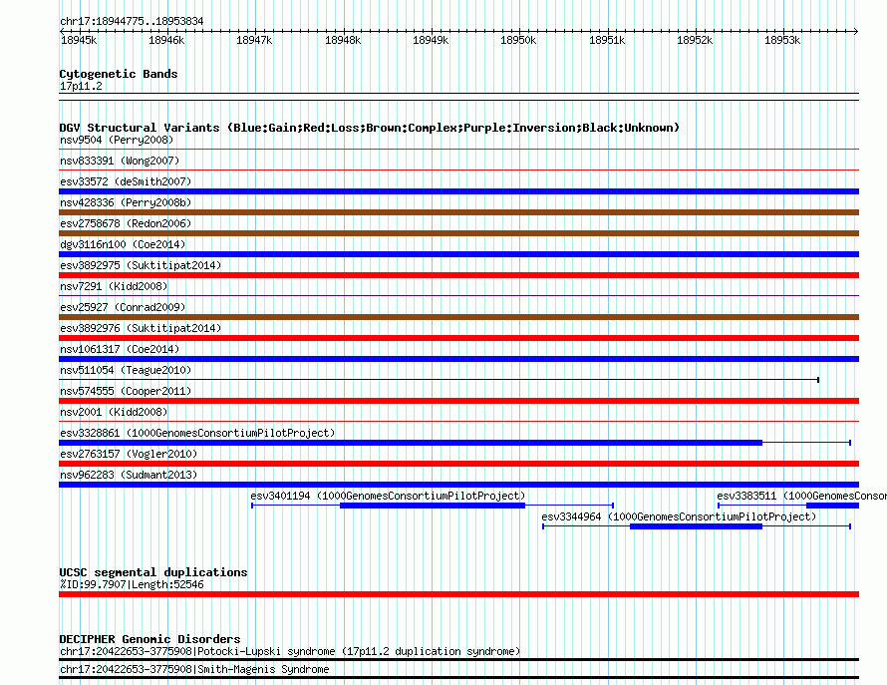The width and height of the screenshot is (887, 685).
Task: Click the %ID:99.7907|Length:52546 label
Action: 132,585
